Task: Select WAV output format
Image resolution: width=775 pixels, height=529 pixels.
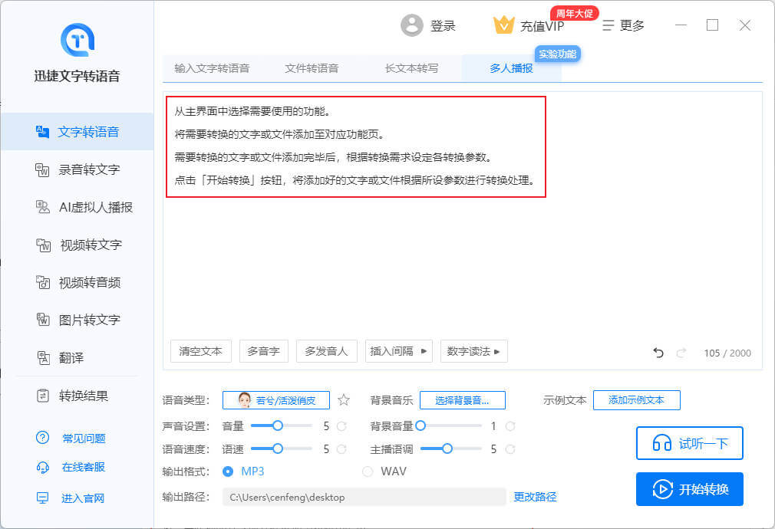Action: click(x=368, y=471)
